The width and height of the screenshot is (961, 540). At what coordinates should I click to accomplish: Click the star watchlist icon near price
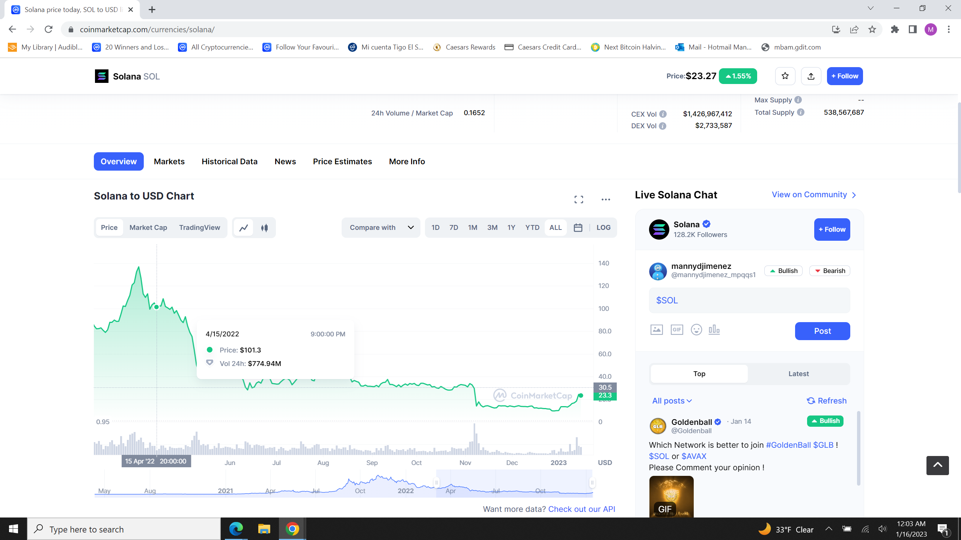point(785,76)
